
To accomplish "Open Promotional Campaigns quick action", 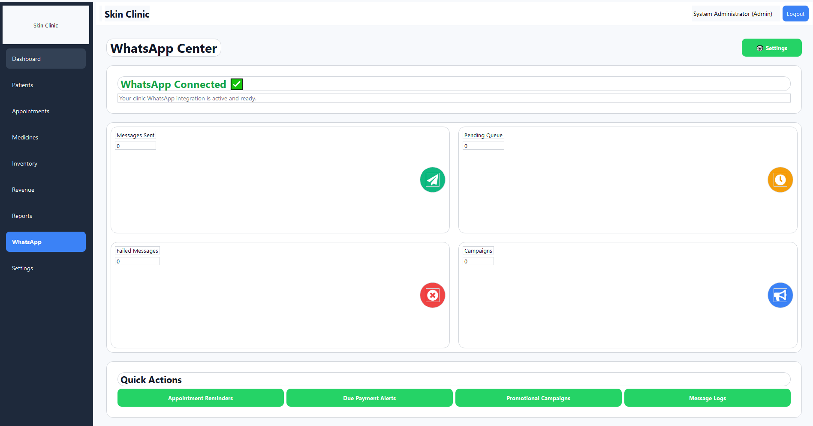I will 539,398.
